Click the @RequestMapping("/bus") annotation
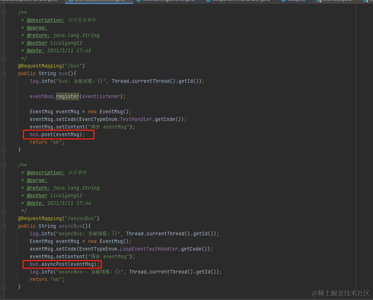This screenshot has height=300, width=373. [x=51, y=66]
